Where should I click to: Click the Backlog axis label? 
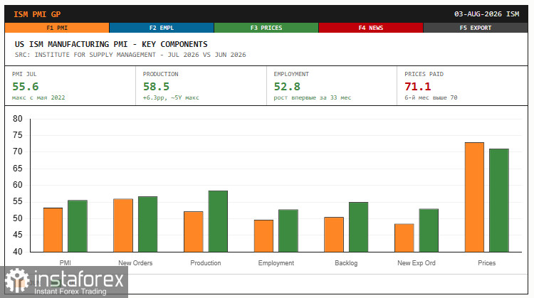tap(346, 263)
